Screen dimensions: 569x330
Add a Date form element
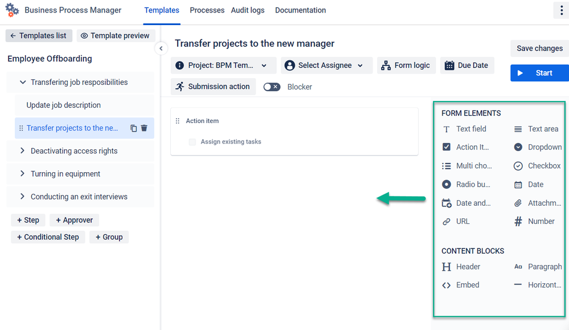(529, 185)
